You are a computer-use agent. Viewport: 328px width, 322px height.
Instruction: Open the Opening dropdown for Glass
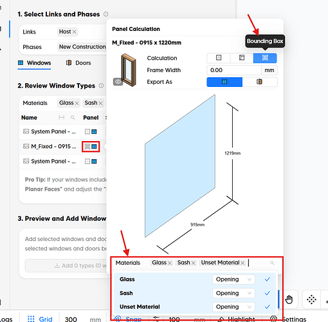pyautogui.click(x=233, y=279)
